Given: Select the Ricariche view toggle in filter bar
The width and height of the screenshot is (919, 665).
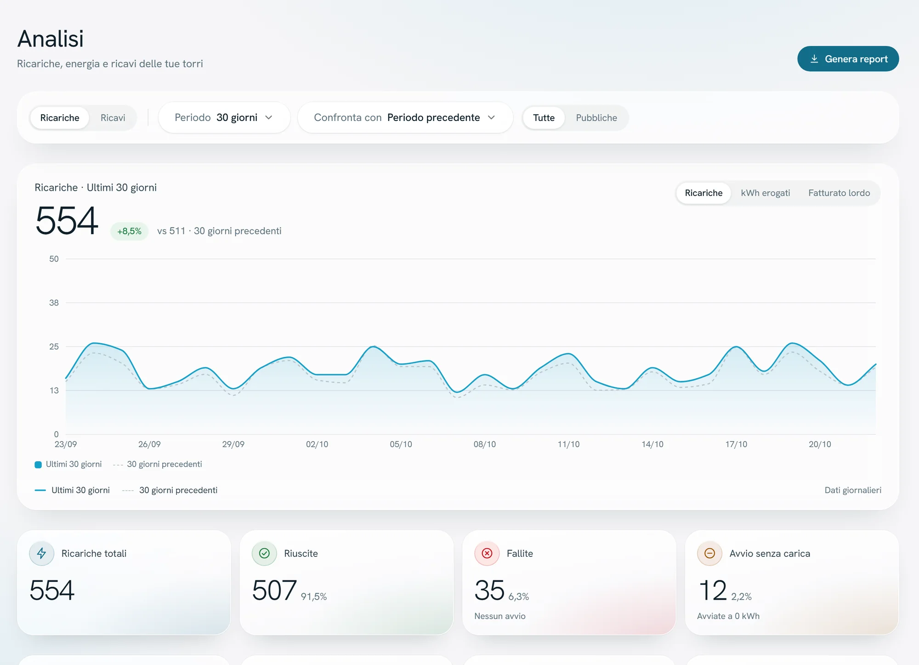Looking at the screenshot, I should click(60, 118).
